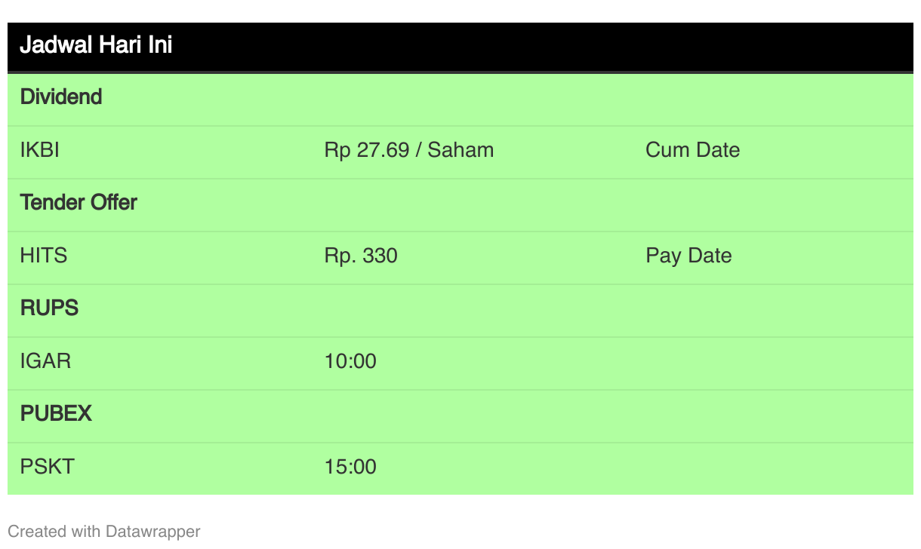The height and width of the screenshot is (549, 921).
Task: Click the 15:00 time for PSKT
Action: point(350,467)
